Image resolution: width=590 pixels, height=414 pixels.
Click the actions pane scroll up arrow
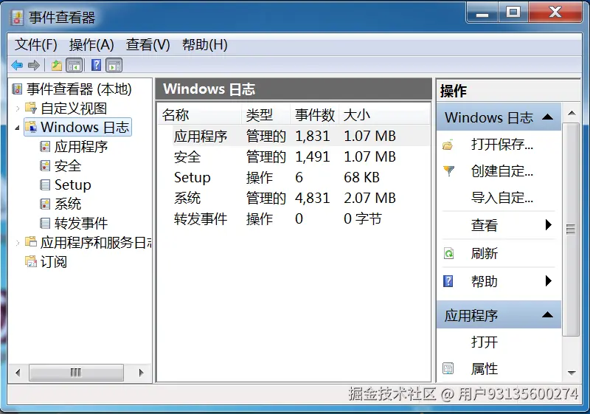(572, 113)
